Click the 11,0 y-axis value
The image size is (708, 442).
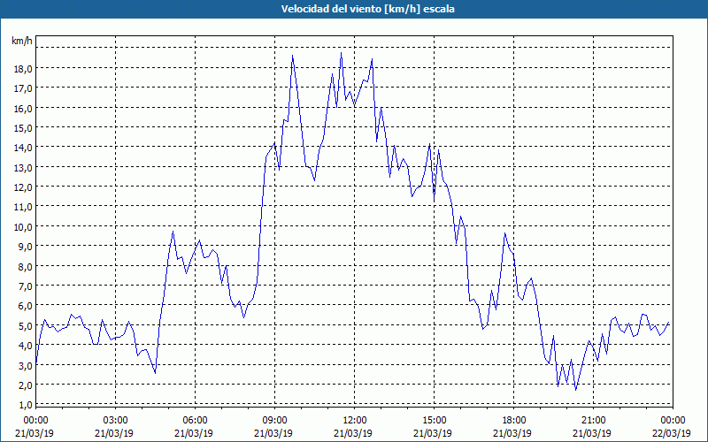pyautogui.click(x=23, y=207)
